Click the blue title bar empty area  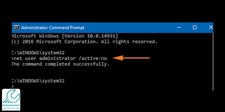click(129, 27)
